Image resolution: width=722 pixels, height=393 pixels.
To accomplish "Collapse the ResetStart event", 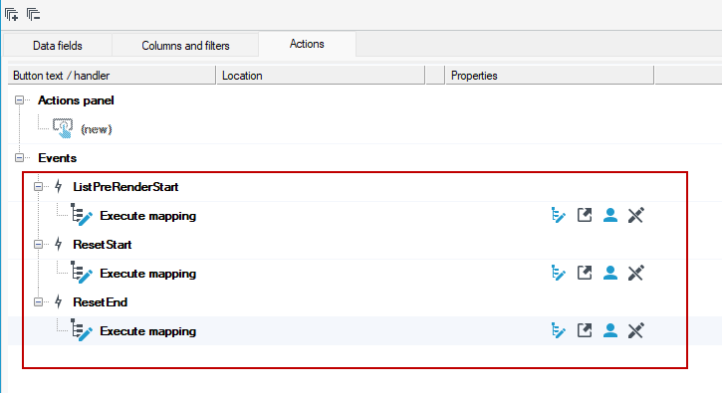I will coord(38,245).
